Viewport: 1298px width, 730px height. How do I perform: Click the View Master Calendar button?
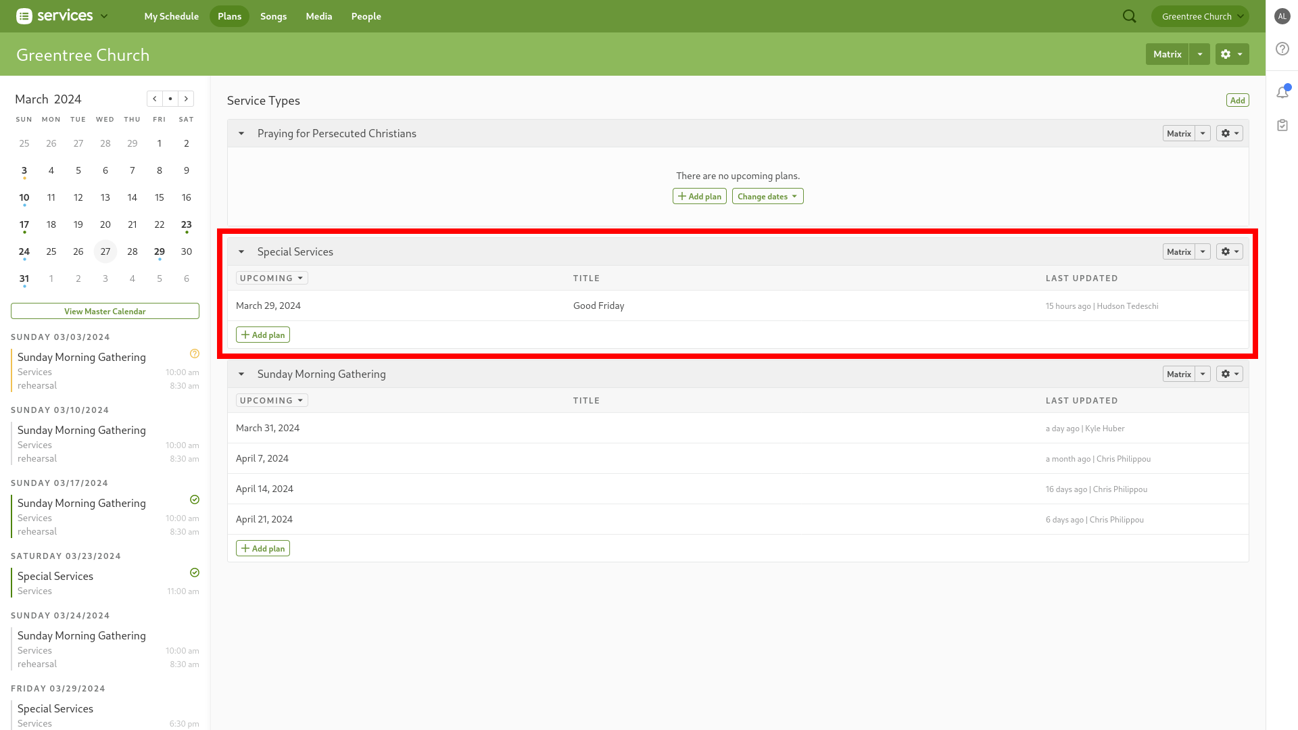tap(105, 311)
